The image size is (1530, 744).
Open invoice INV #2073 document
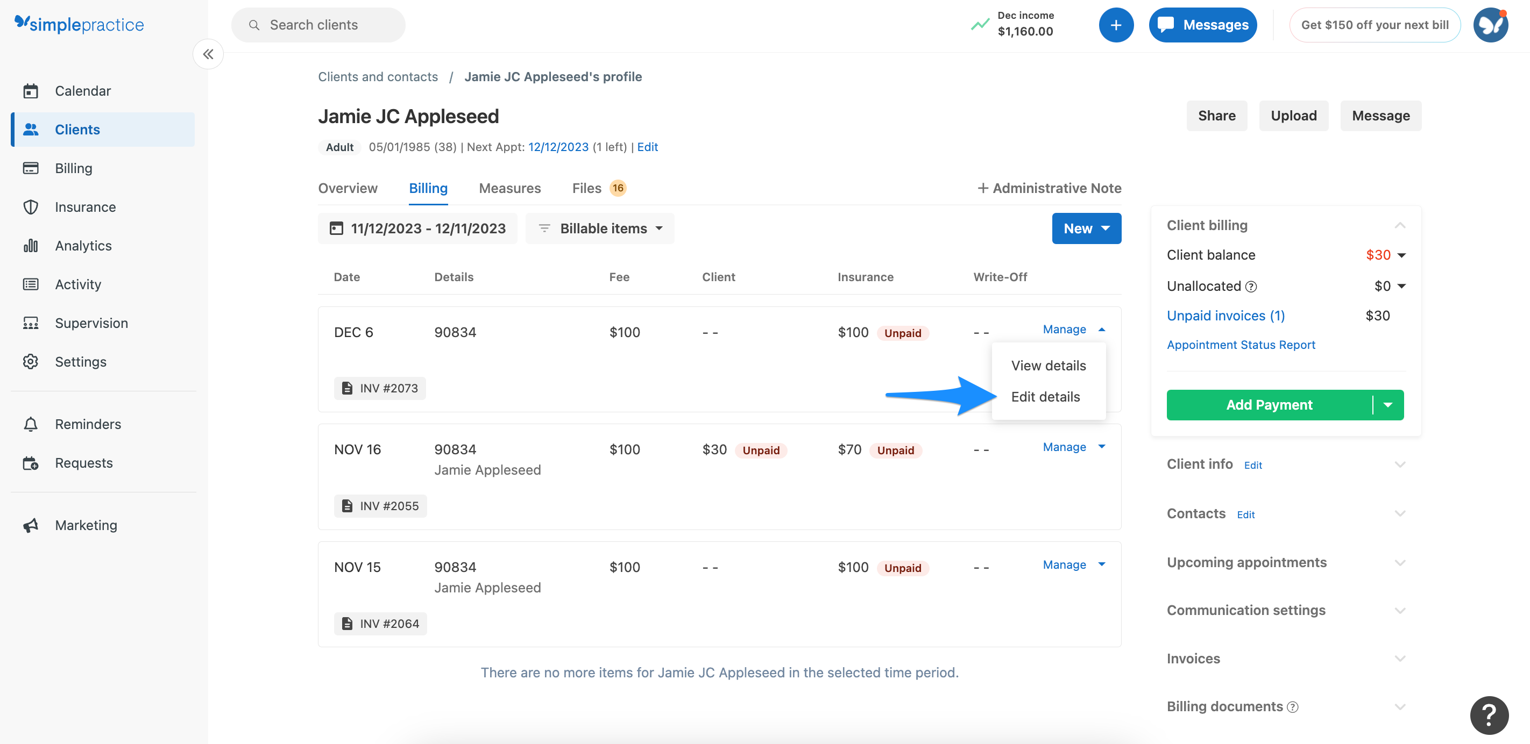tap(380, 388)
